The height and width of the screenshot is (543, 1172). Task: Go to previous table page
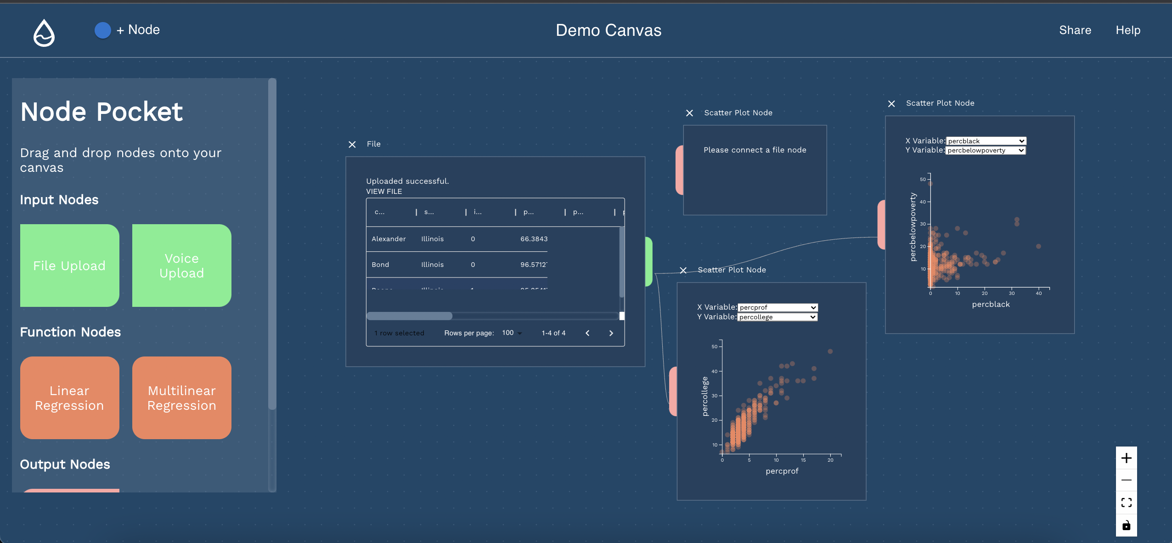tap(587, 333)
